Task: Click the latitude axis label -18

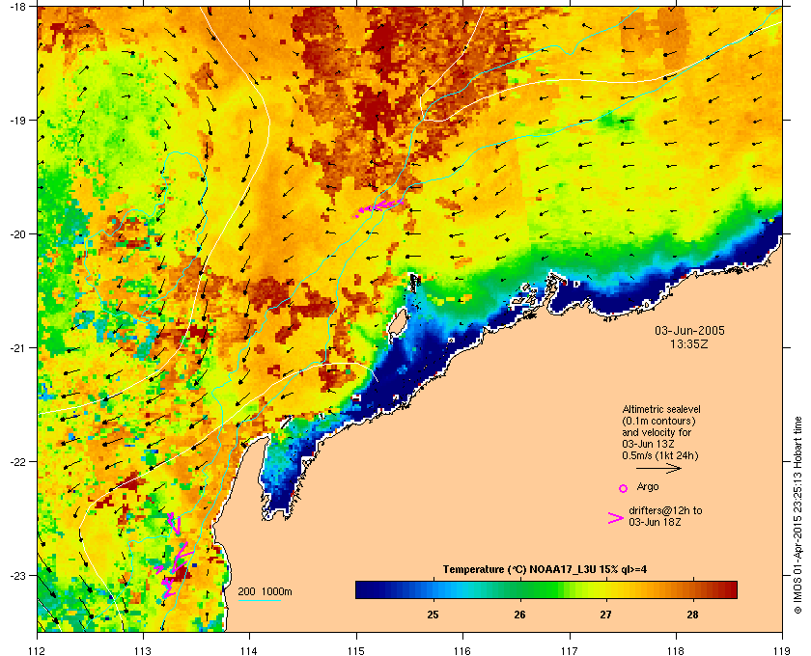Action: click(x=17, y=7)
